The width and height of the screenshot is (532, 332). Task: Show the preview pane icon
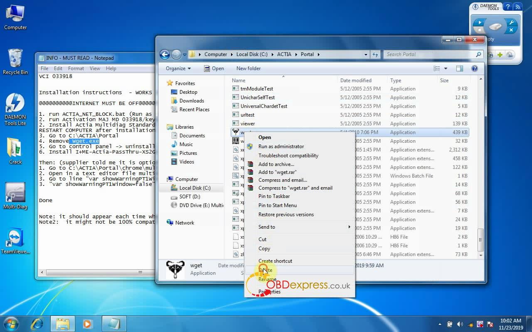click(x=460, y=68)
